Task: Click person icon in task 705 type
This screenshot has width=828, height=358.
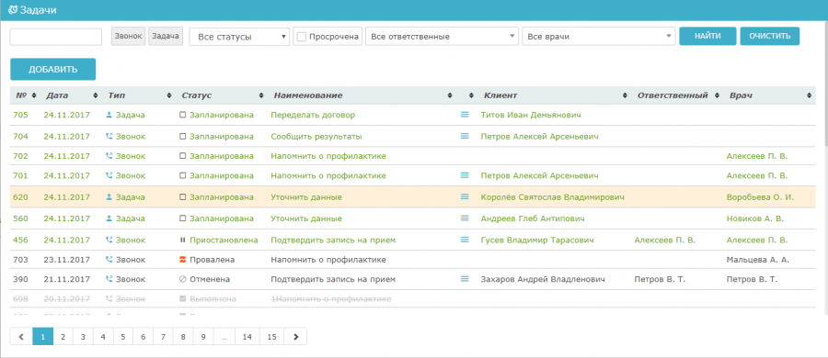Action: [109, 115]
